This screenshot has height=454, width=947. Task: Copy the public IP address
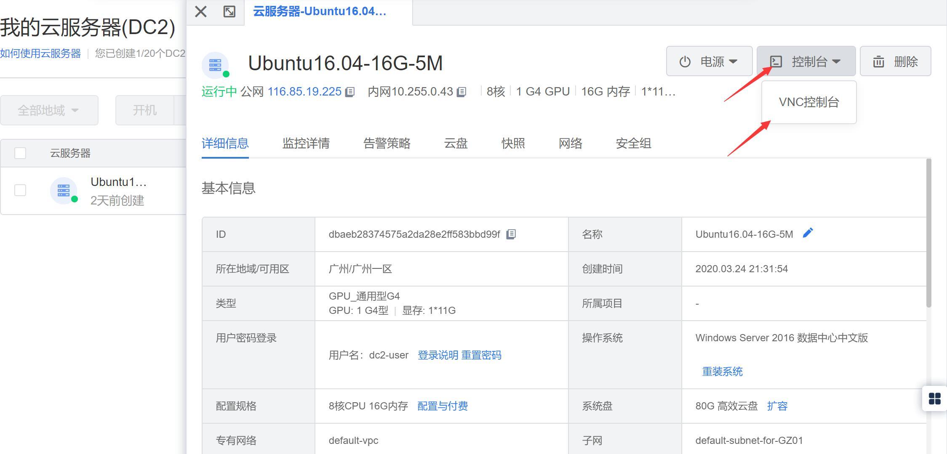pyautogui.click(x=350, y=92)
